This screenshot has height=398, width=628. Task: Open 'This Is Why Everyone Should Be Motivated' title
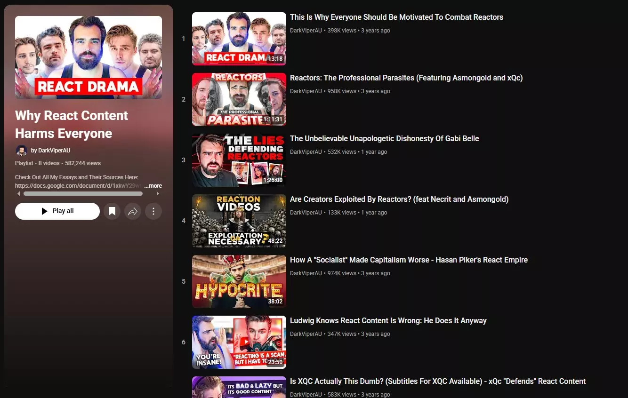tap(396, 17)
